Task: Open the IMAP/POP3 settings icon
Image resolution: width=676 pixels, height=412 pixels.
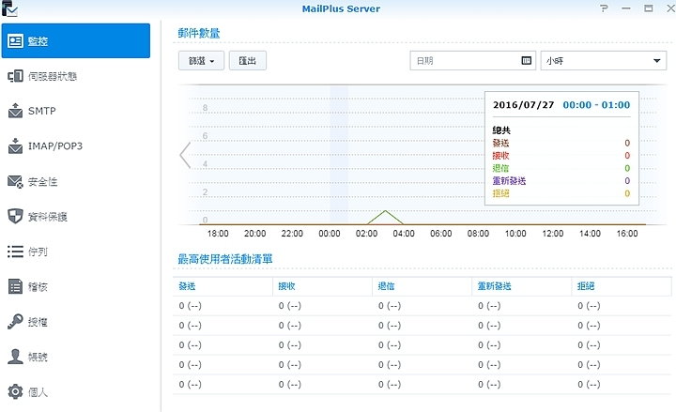Action: pyautogui.click(x=15, y=146)
